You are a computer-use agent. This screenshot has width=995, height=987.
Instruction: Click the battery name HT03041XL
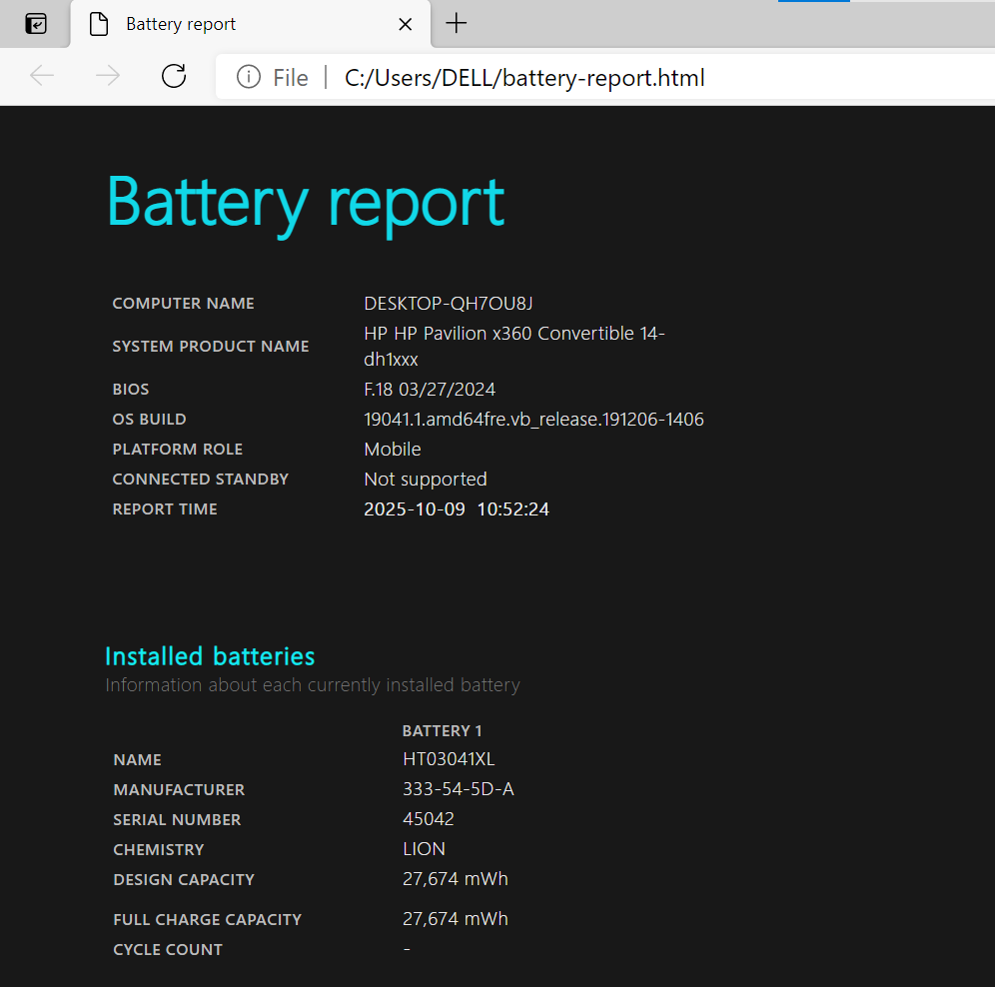click(448, 759)
